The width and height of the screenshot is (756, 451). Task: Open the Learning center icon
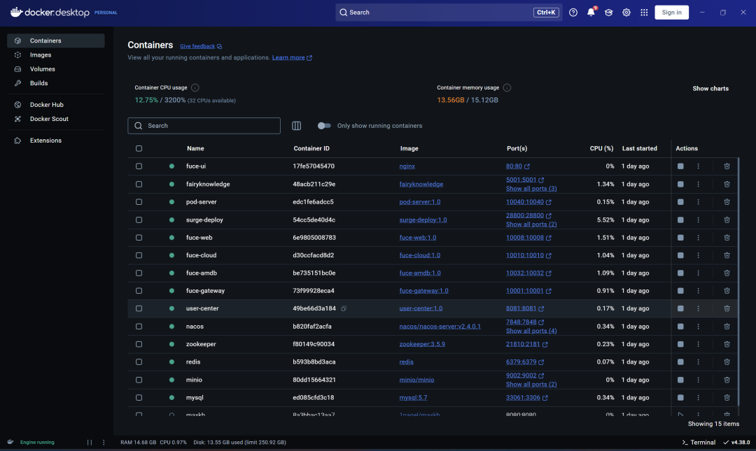click(x=608, y=13)
